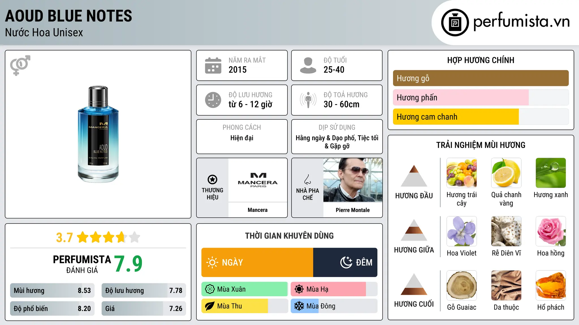Click the age range value 25-40

tap(334, 70)
